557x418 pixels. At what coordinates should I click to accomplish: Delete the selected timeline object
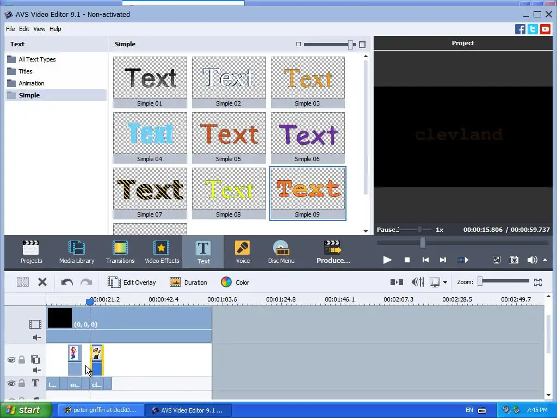tap(42, 282)
